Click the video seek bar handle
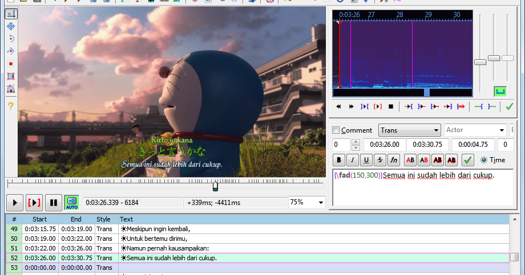Image resolution: width=525 pixels, height=275 pixels. 215,186
